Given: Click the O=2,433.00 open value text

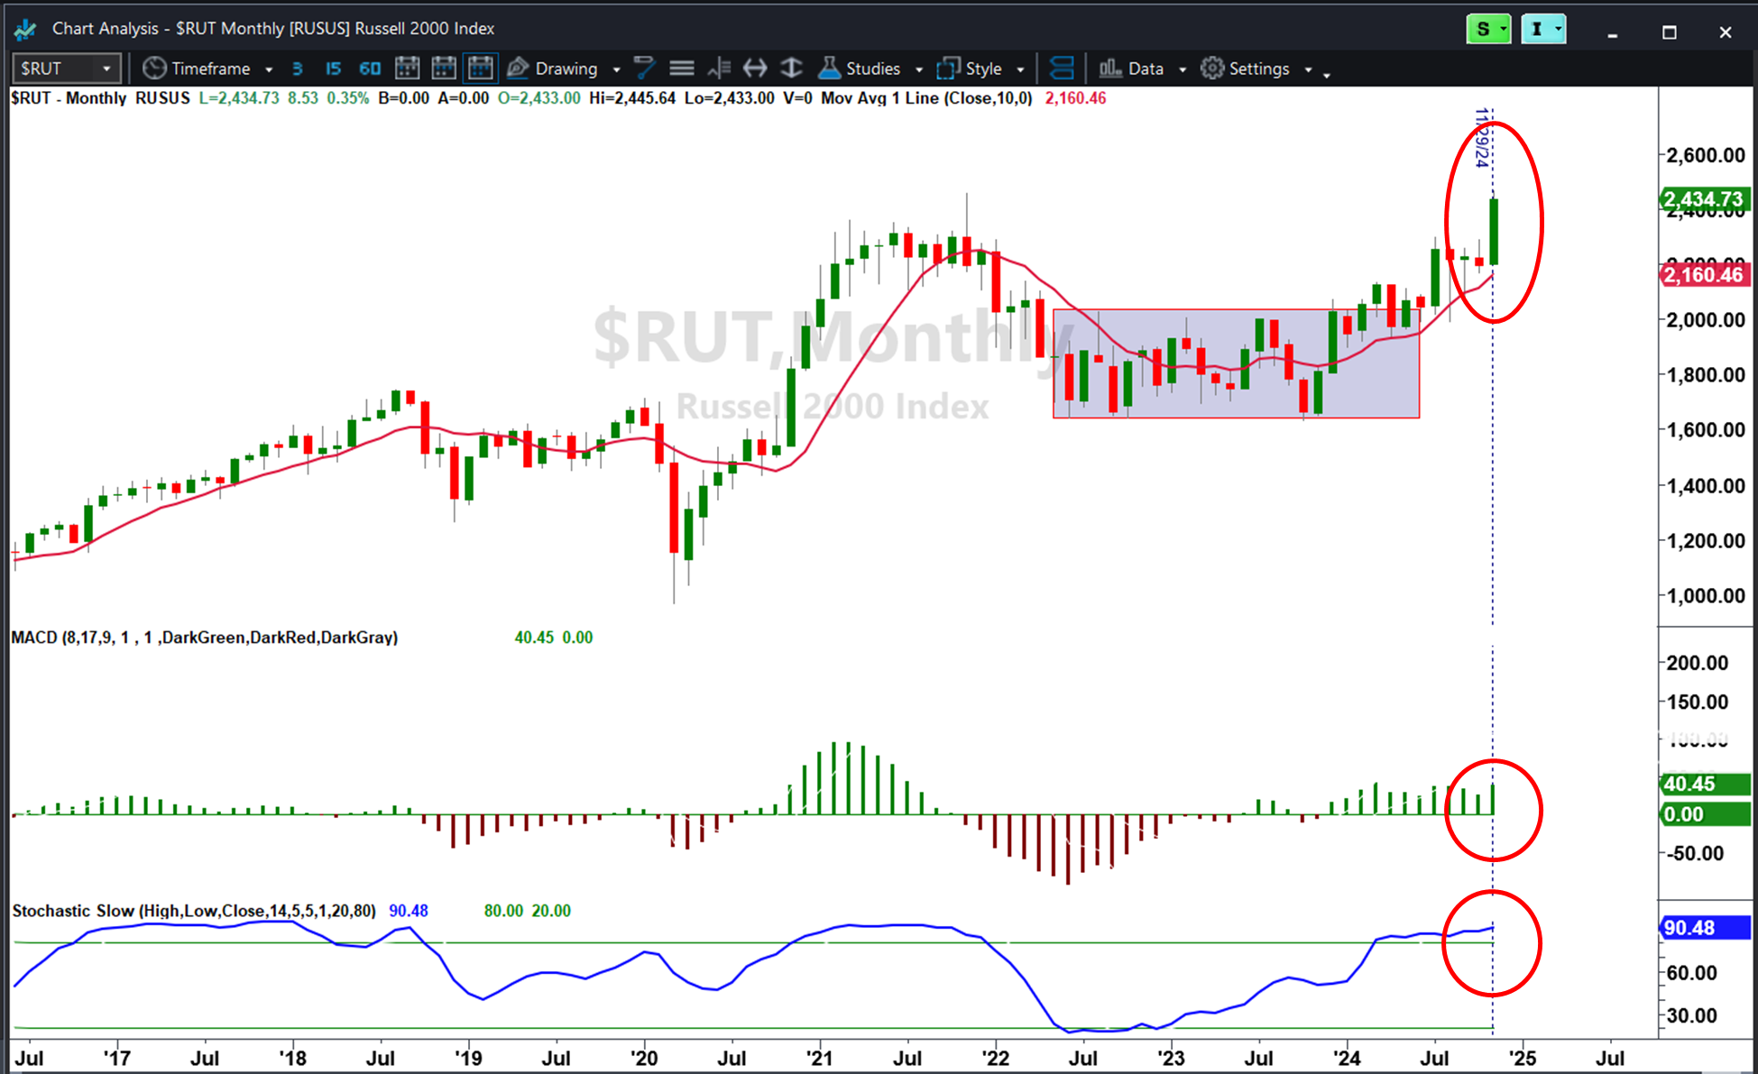Looking at the screenshot, I should 539,98.
